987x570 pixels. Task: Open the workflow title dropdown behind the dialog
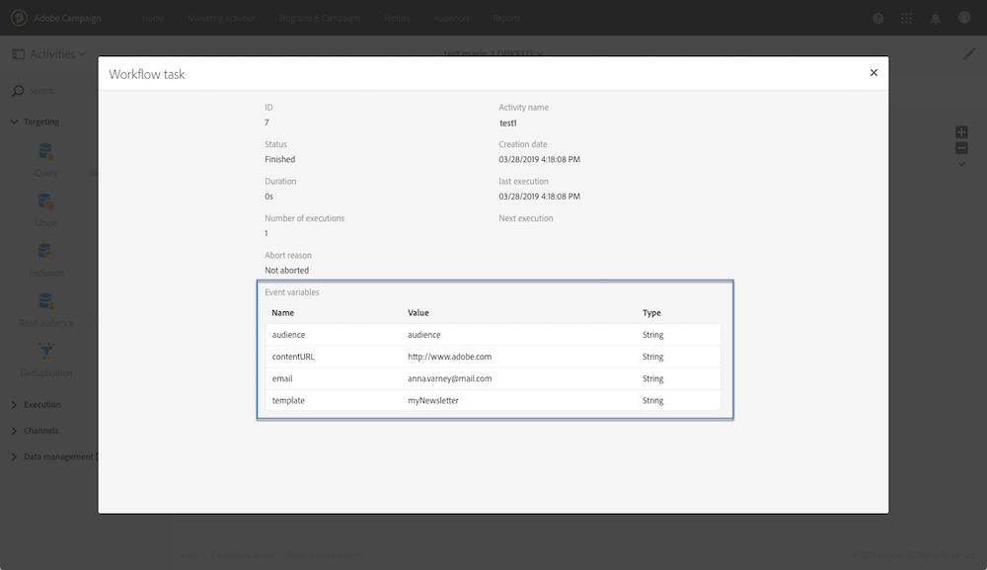coord(493,53)
